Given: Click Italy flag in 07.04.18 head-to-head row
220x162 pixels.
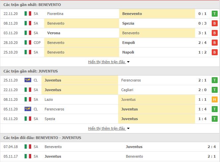Looking at the screenshot, I should click(28, 147).
